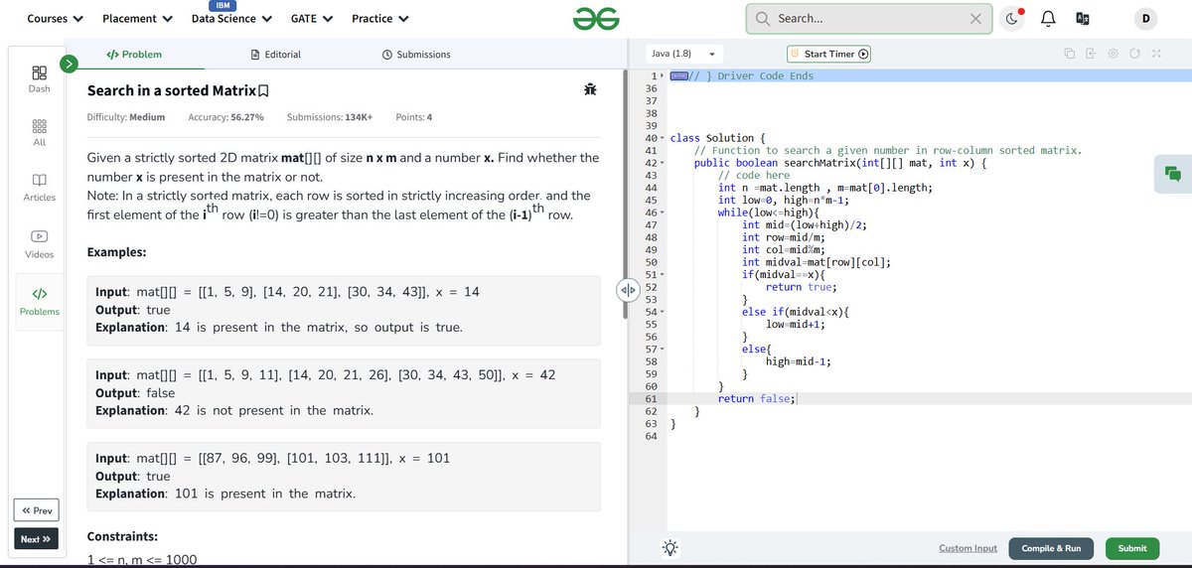Open the Articles sidebar item
Screen dimensions: 1192x568
[x=39, y=188]
